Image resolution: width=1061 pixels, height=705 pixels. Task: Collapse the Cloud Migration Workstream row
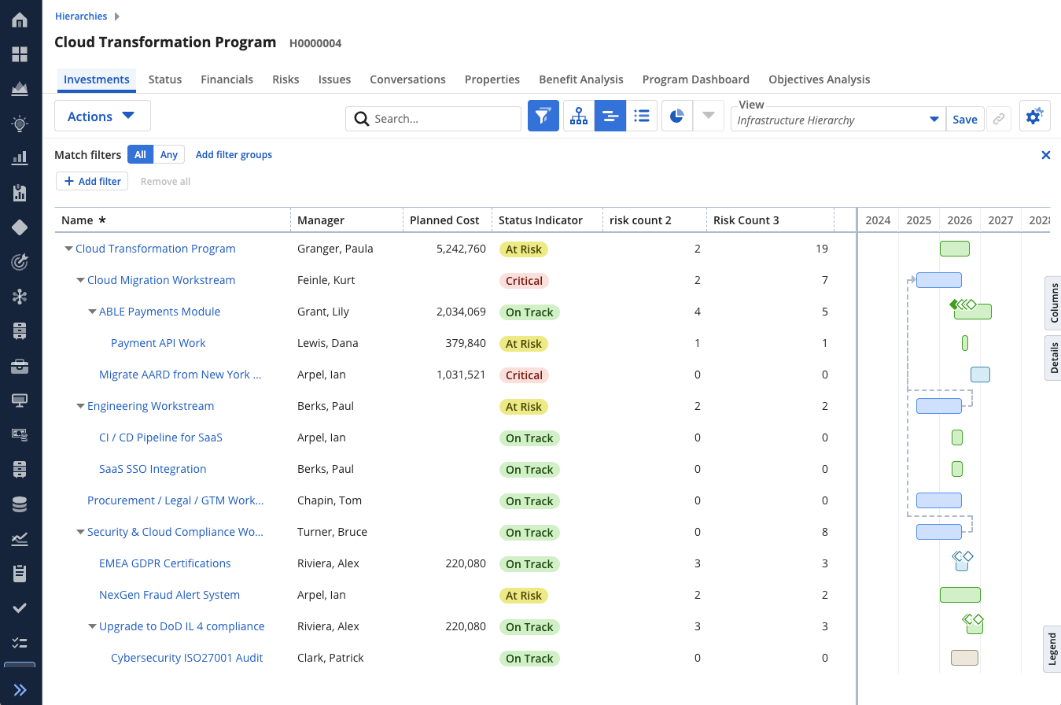click(x=81, y=280)
